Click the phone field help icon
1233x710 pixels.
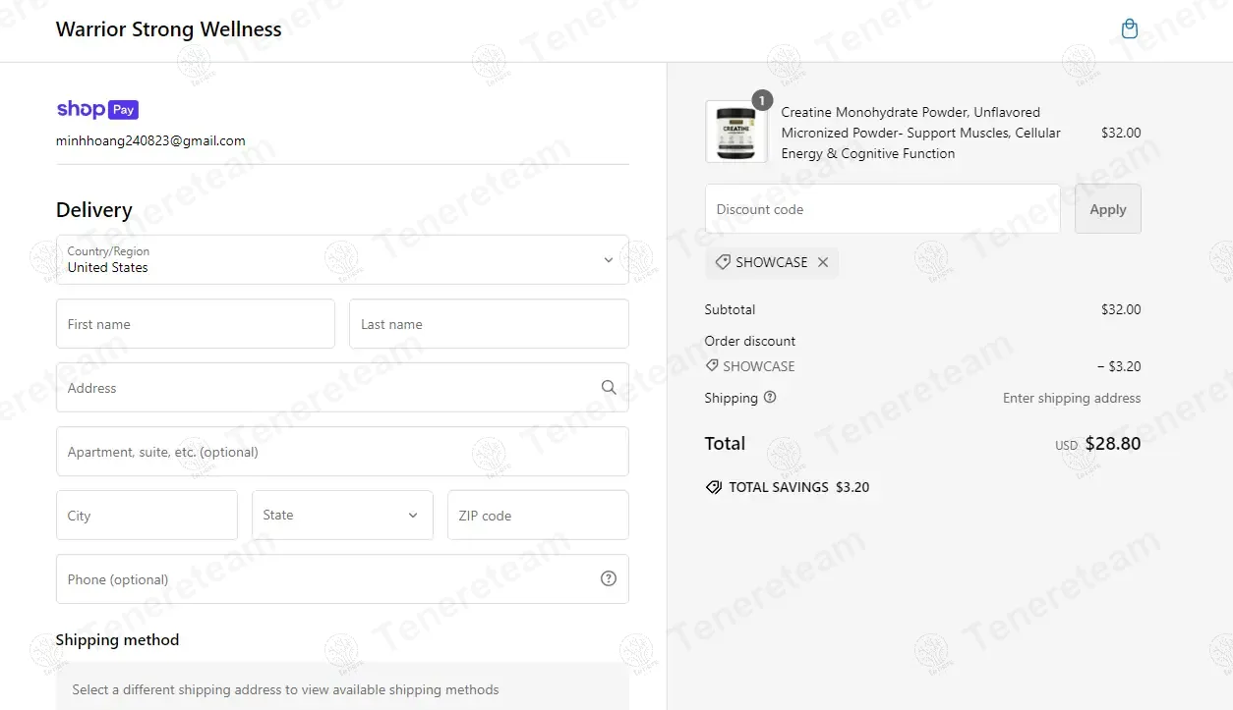click(x=609, y=579)
